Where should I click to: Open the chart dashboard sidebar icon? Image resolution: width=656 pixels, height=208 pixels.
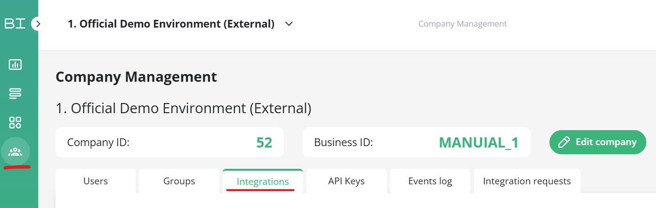tap(15, 64)
